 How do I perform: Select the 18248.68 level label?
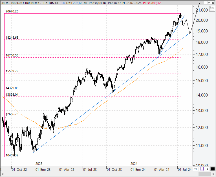12,38
